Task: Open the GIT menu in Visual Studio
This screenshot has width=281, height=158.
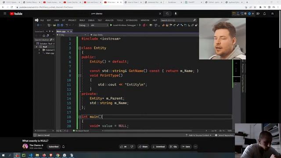Action: click(64, 20)
